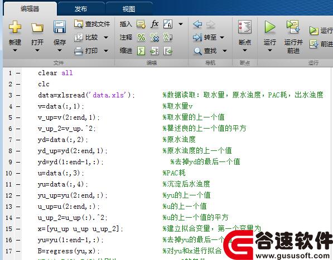
Task: Click the insert section icon
Action: pyautogui.click(x=141, y=24)
